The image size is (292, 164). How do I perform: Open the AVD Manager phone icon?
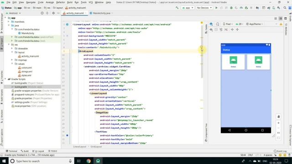pos(274,8)
